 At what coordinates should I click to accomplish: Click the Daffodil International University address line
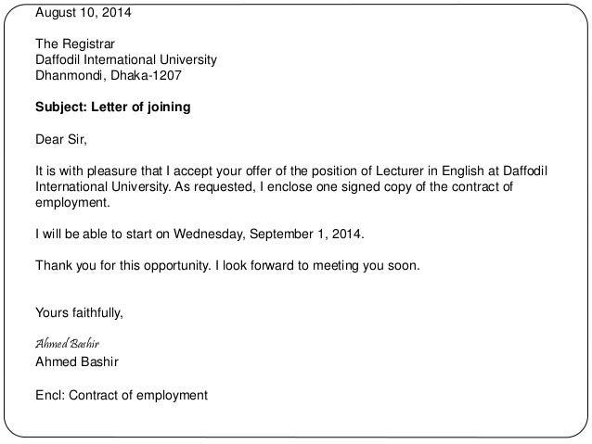tap(125, 60)
